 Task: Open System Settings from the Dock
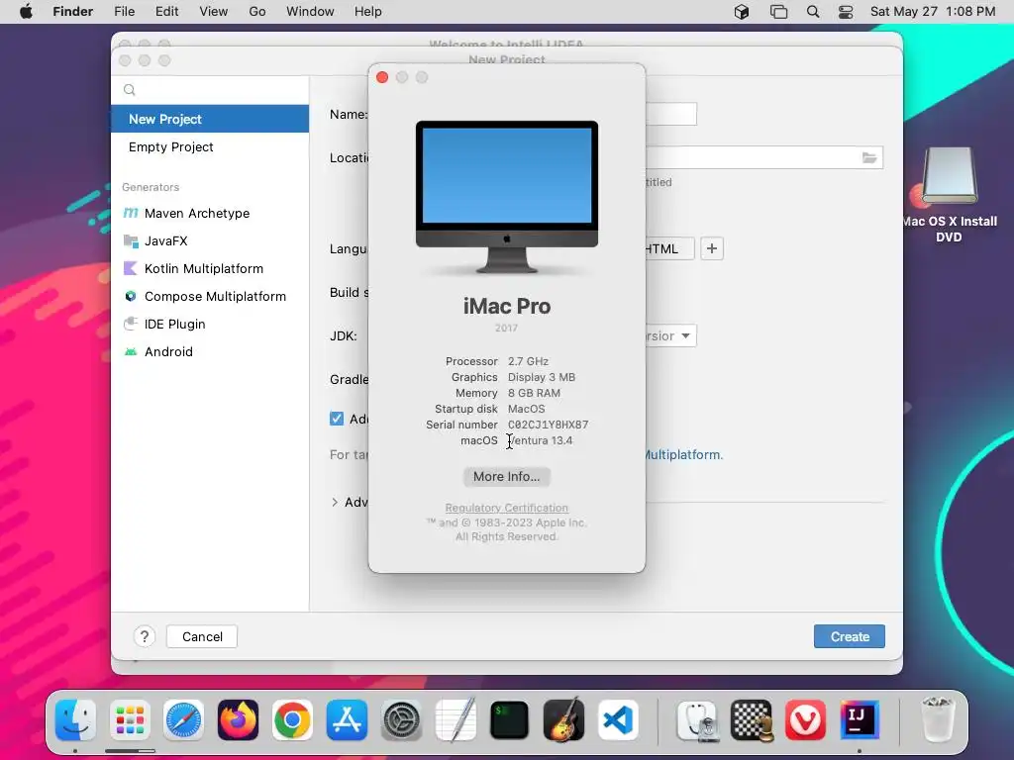pyautogui.click(x=401, y=720)
